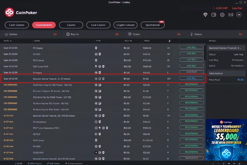The height and width of the screenshot is (165, 247).
Task: Open the diamond VIP rewards icon
Action: (205, 15)
